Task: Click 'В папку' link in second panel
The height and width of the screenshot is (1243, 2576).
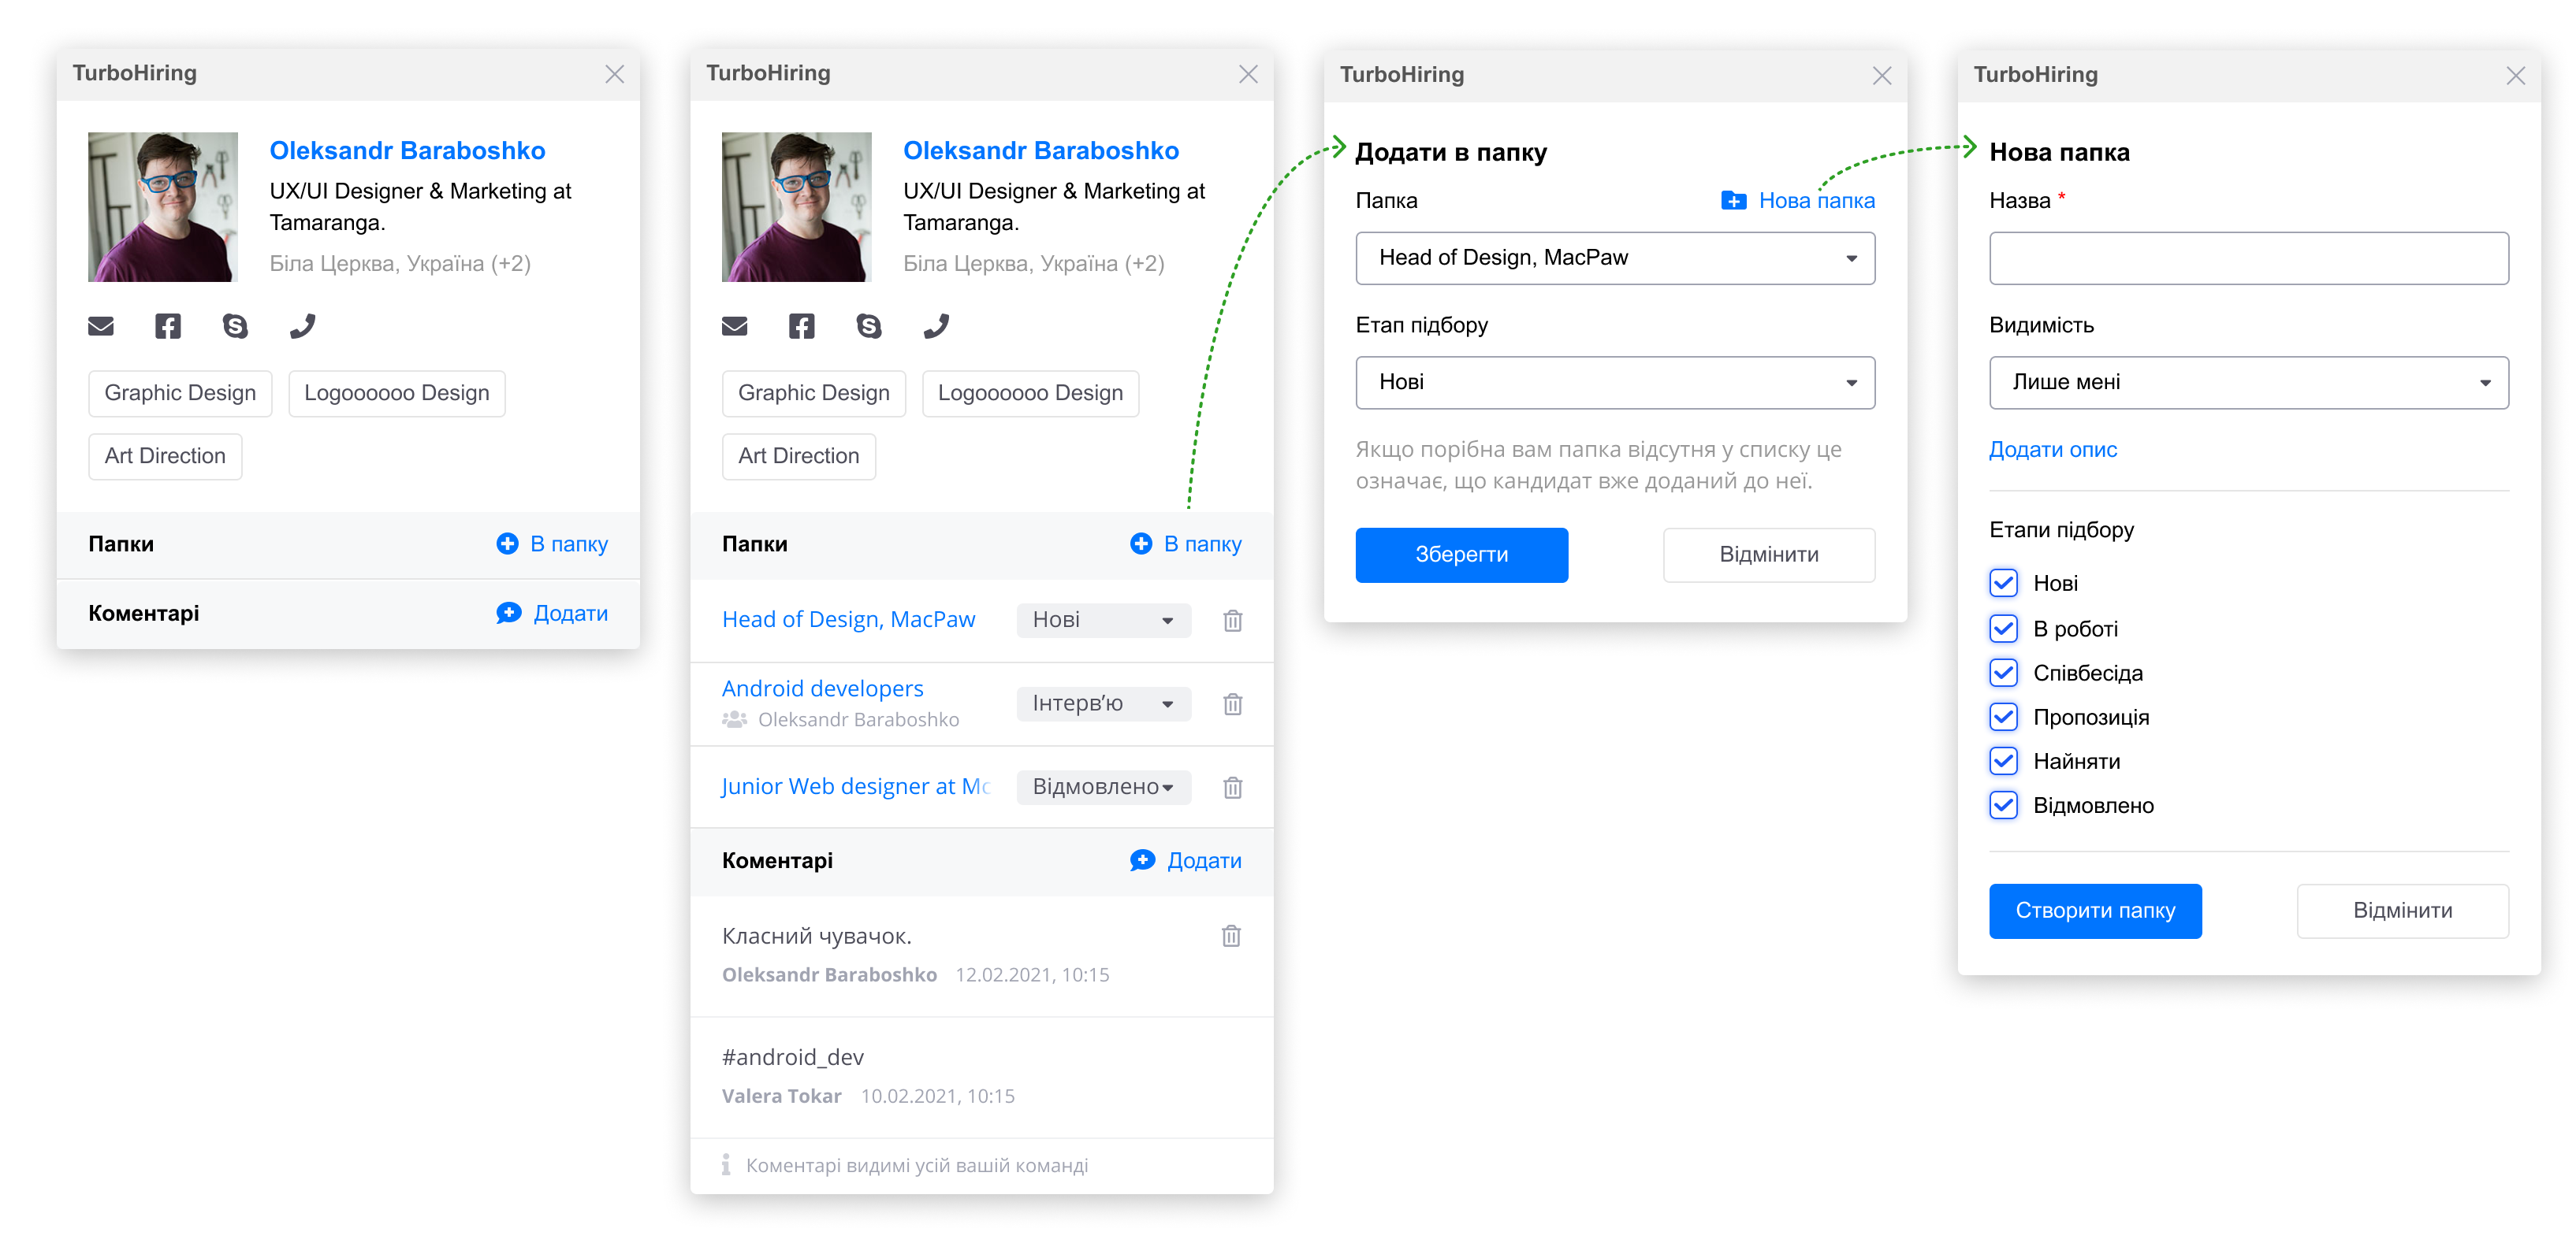Action: pyautogui.click(x=1203, y=544)
